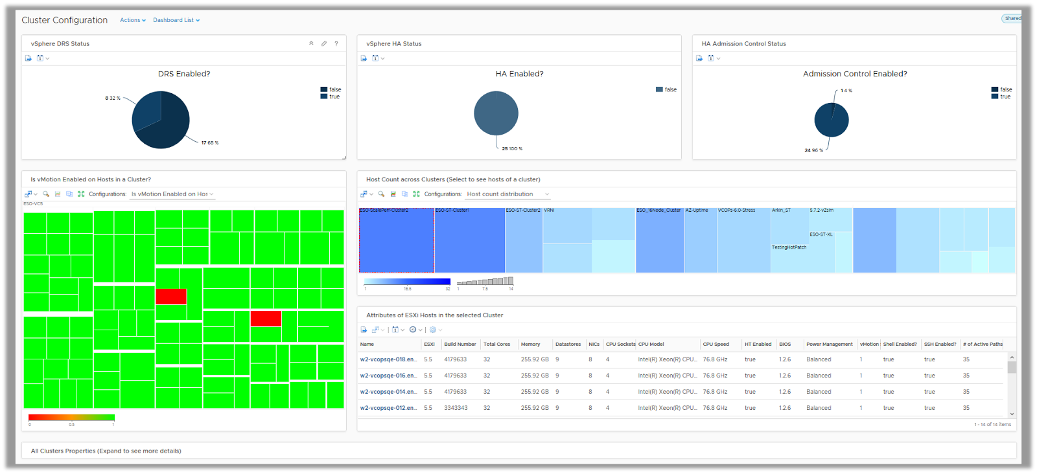The height and width of the screenshot is (474, 1037).
Task: Open the Is vMotion Enabled configurations dropdown
Action: click(x=172, y=194)
